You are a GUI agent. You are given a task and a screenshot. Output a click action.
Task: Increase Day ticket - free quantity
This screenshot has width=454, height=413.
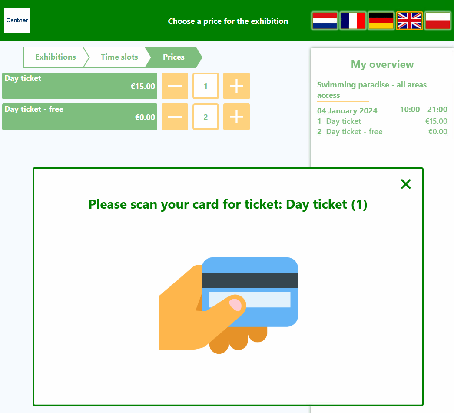pyautogui.click(x=236, y=117)
